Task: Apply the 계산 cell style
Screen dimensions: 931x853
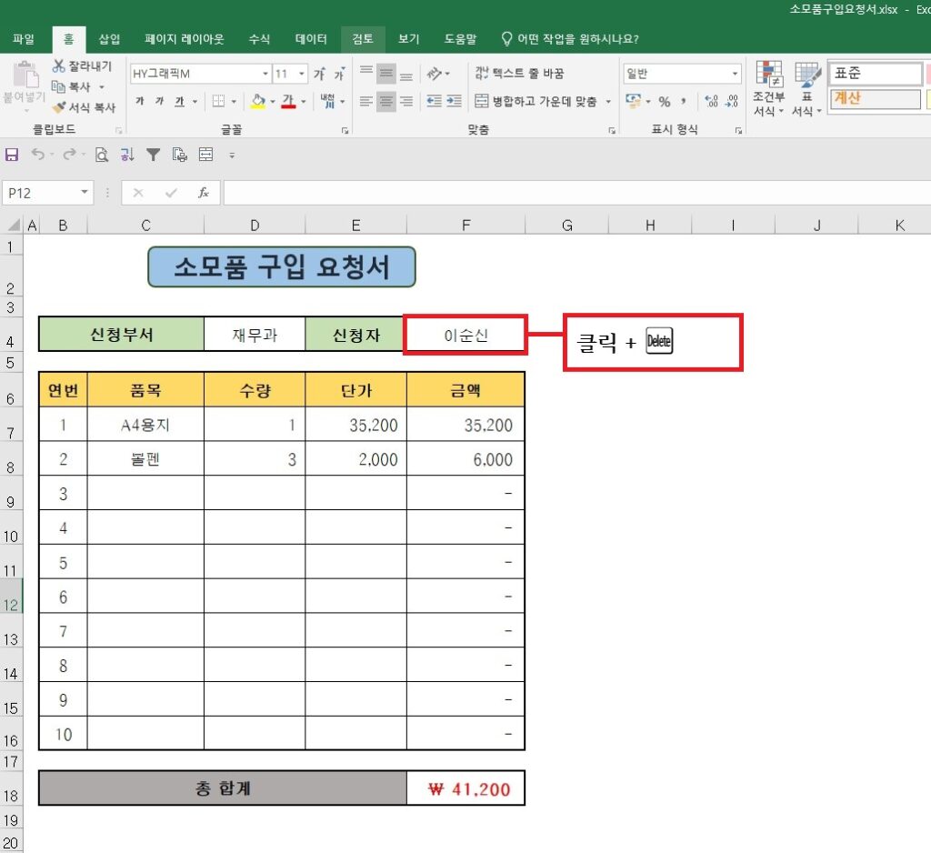Action: [x=876, y=98]
